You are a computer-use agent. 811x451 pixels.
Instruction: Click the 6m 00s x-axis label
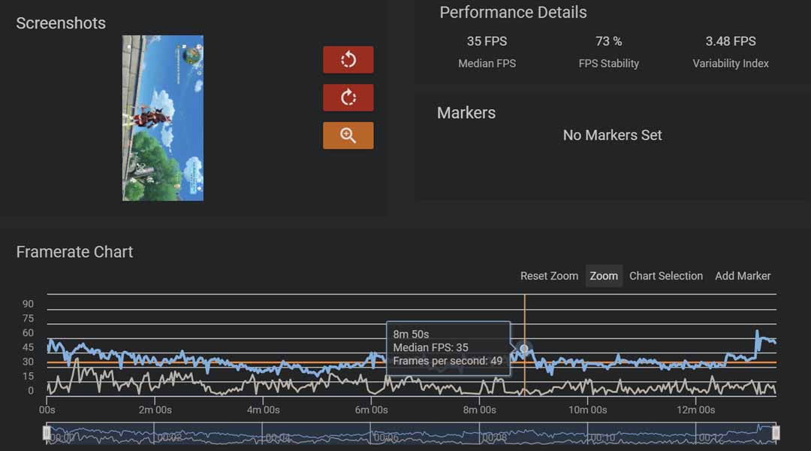[371, 410]
